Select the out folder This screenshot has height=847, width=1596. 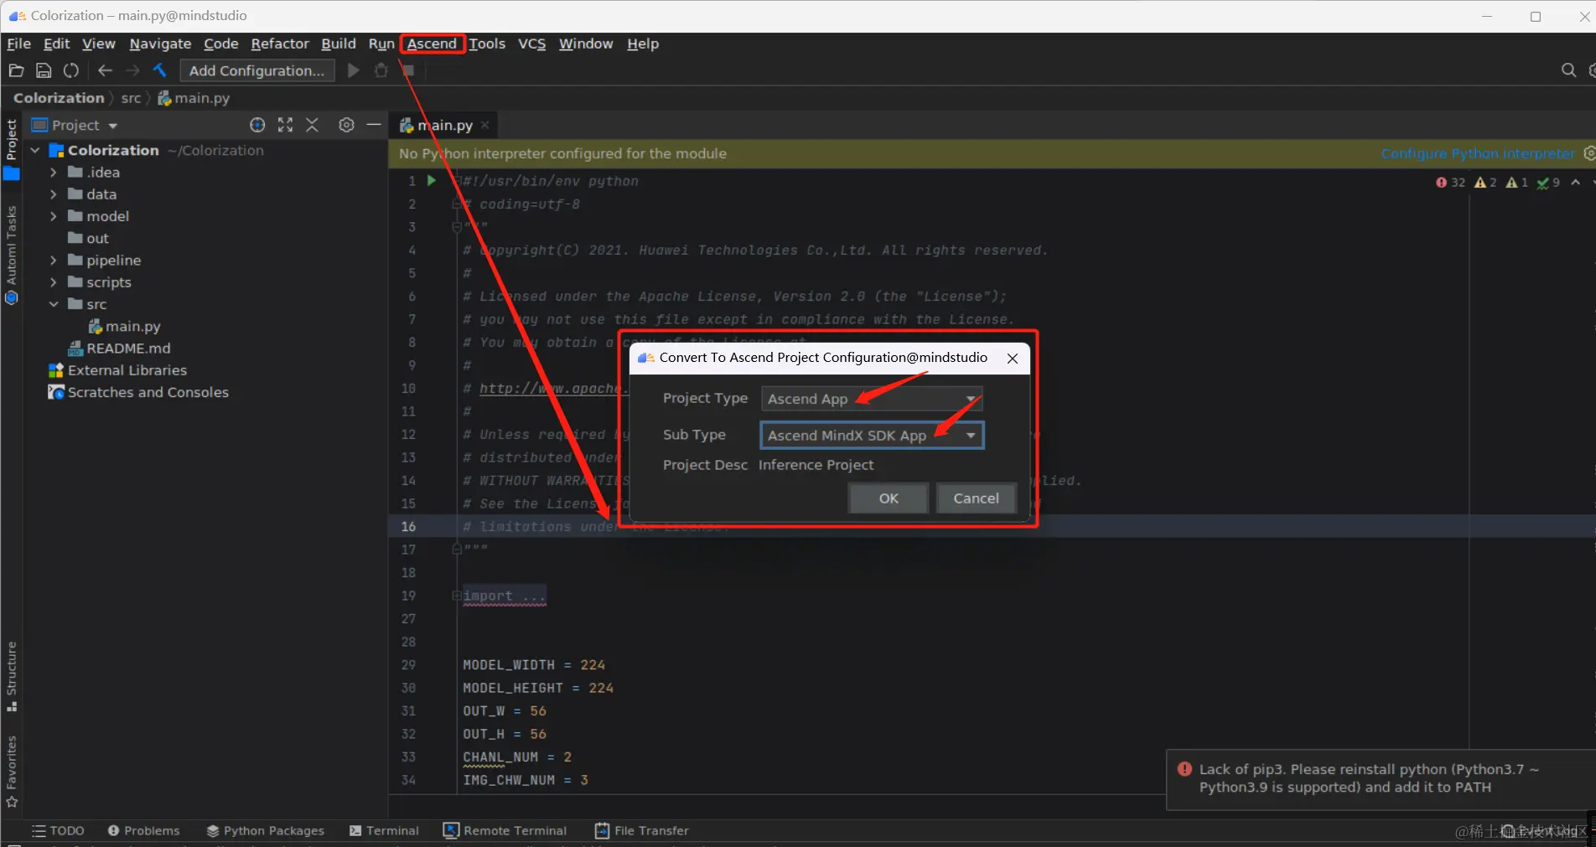point(89,239)
